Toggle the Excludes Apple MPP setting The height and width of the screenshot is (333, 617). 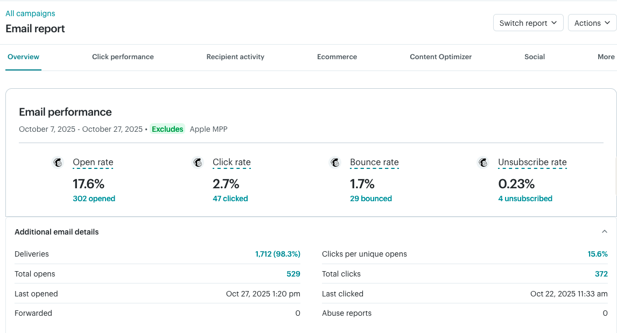[x=167, y=129]
